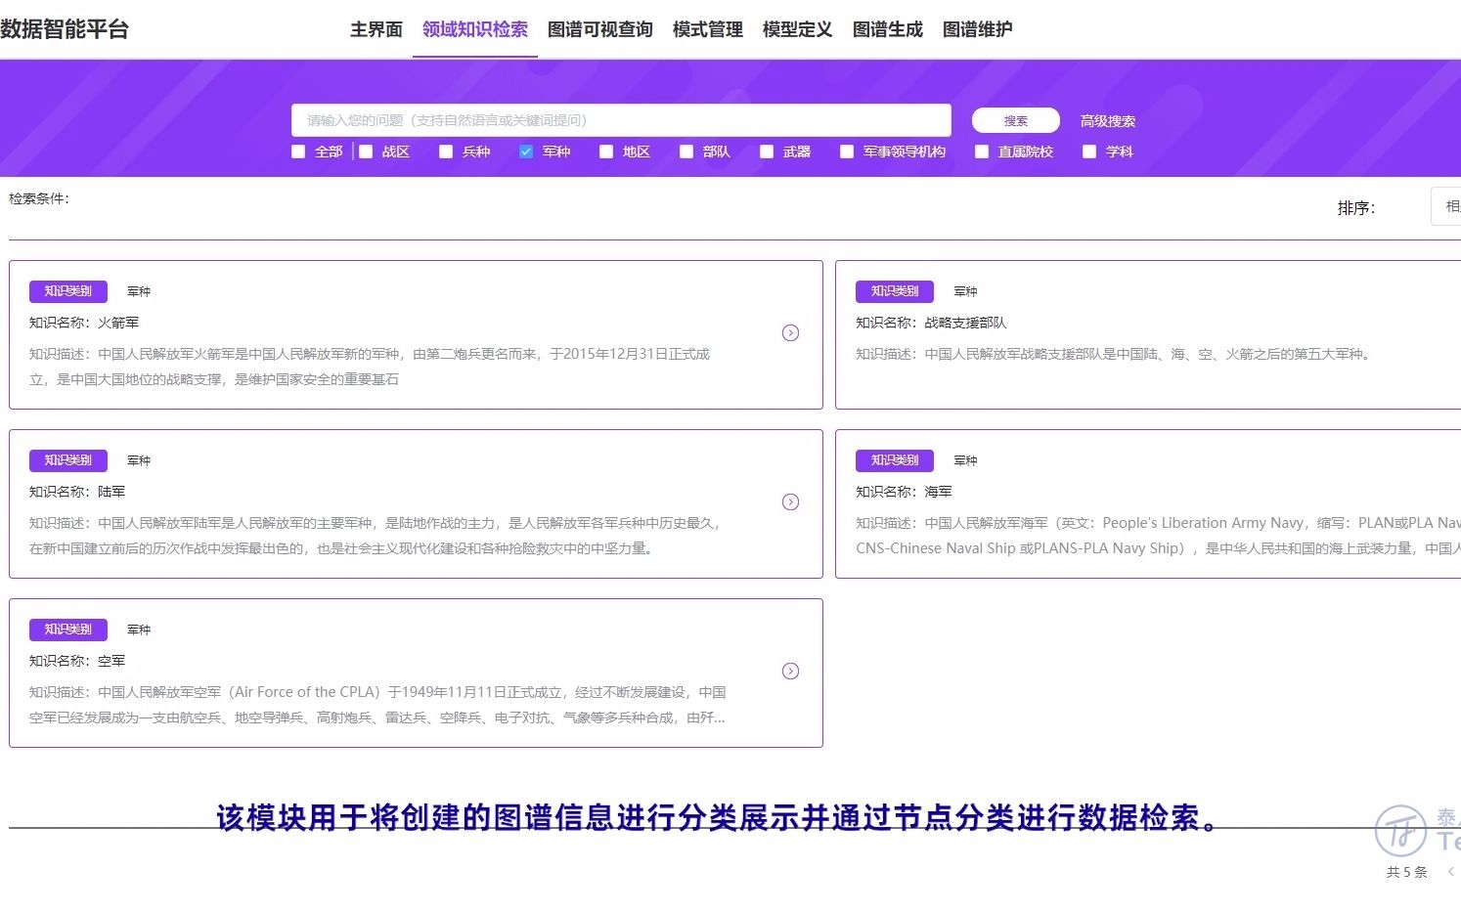Click 知识类别 badge on 火箭军 card
Image resolution: width=1461 pixels, height=913 pixels.
tap(68, 291)
